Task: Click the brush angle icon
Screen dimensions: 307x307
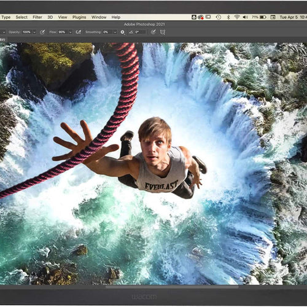Action: pyautogui.click(x=131, y=32)
